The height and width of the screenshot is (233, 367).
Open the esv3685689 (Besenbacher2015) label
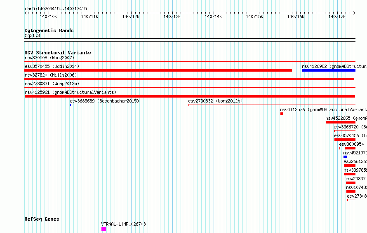coord(104,101)
